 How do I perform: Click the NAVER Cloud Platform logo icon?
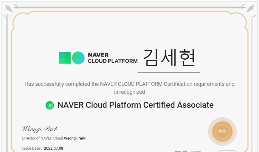click(72, 58)
